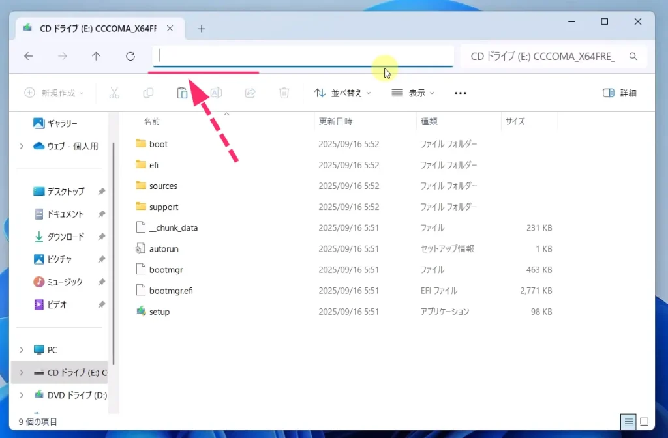Add a new tab with plus button

click(202, 29)
